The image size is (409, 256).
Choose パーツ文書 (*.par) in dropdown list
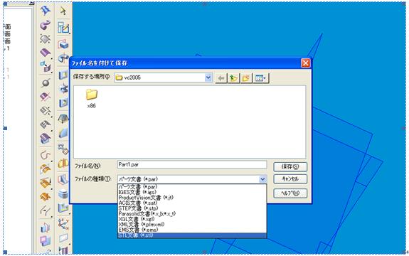pos(192,187)
